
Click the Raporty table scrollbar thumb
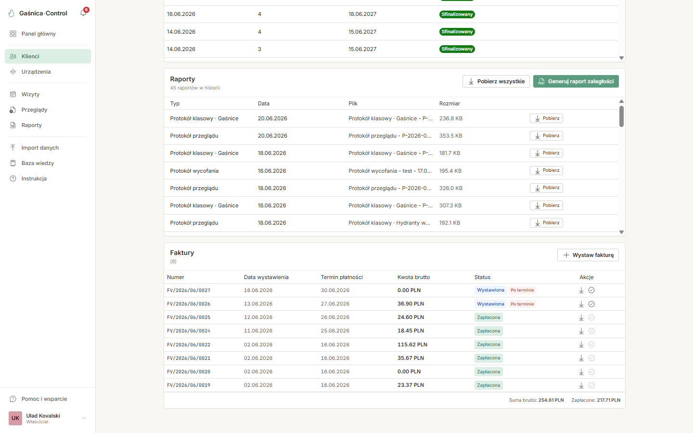point(621,116)
